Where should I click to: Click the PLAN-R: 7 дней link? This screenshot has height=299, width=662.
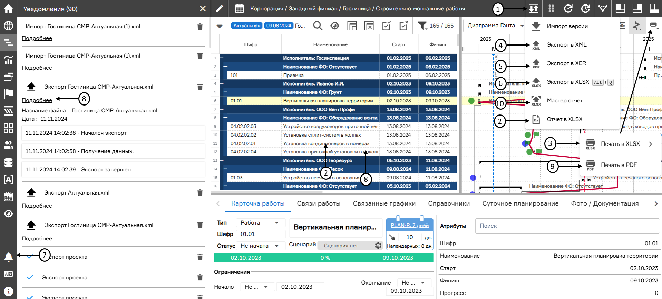[x=410, y=225]
